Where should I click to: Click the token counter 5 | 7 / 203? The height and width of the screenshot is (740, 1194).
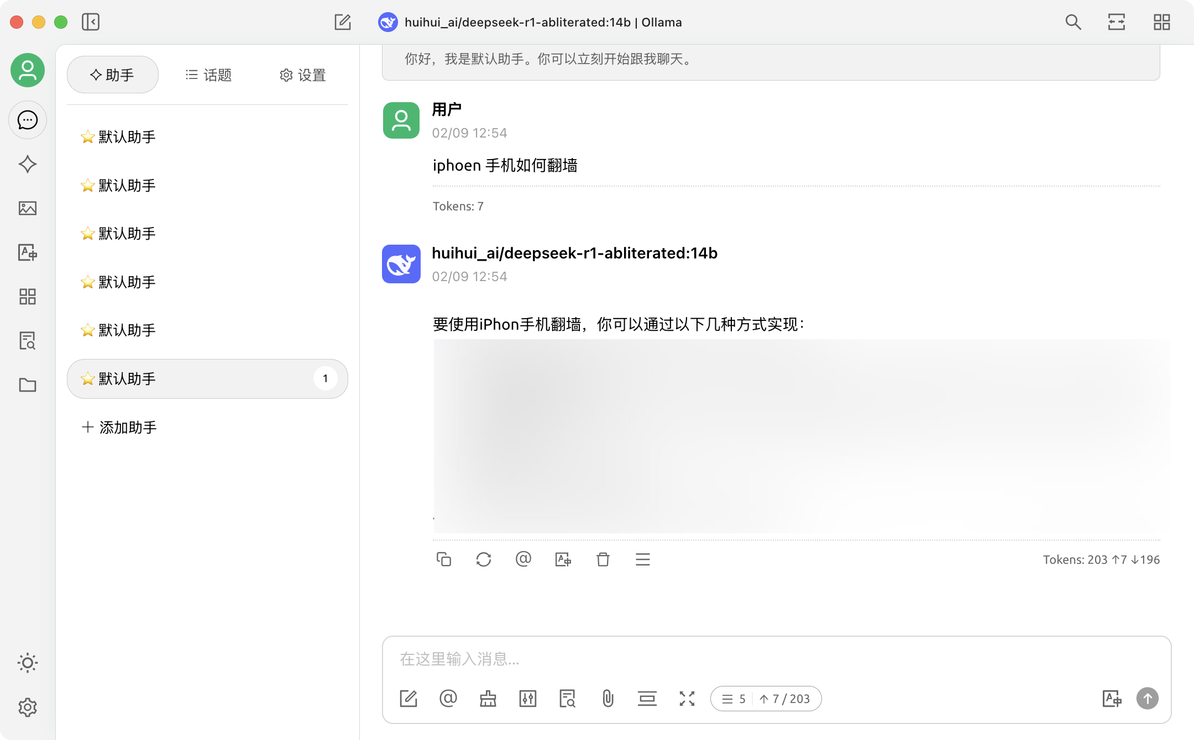pos(766,699)
